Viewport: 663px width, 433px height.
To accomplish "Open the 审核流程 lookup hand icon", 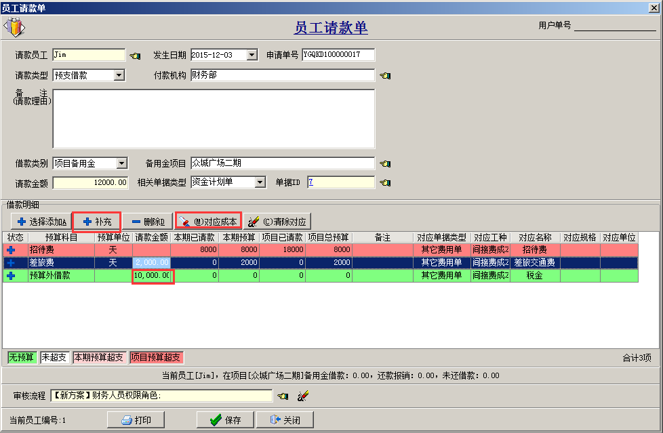I will click(283, 396).
